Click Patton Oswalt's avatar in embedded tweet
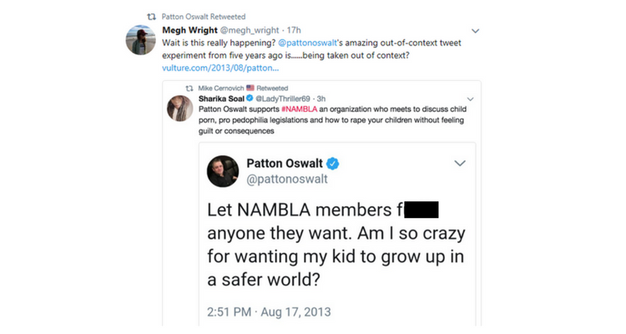626x334 pixels. 225,171
